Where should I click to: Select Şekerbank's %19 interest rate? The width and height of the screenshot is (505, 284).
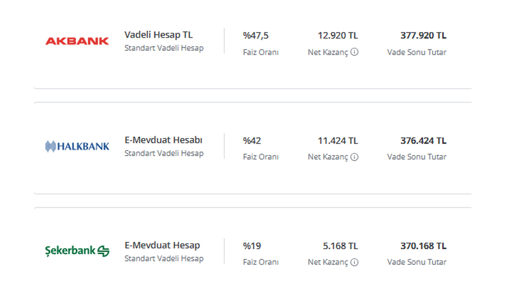252,246
